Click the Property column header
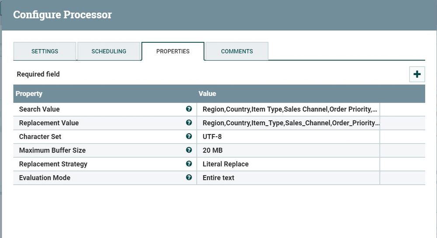437x238 pixels. (x=29, y=93)
